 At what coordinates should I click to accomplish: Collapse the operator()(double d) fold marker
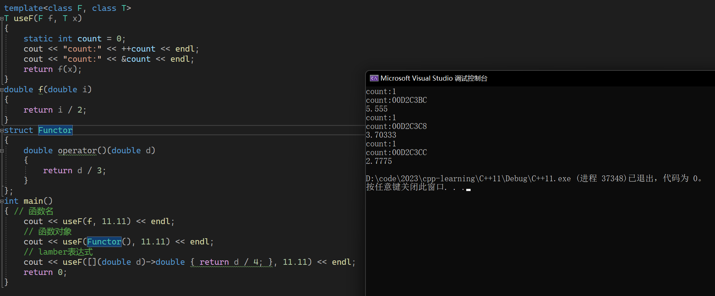tap(2, 151)
